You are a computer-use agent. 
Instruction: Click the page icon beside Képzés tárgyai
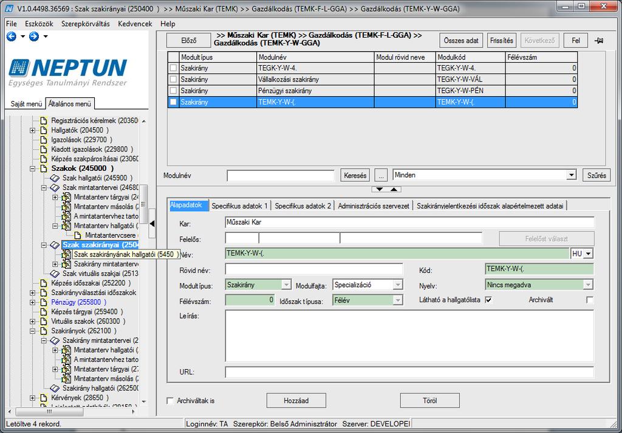[x=44, y=311]
